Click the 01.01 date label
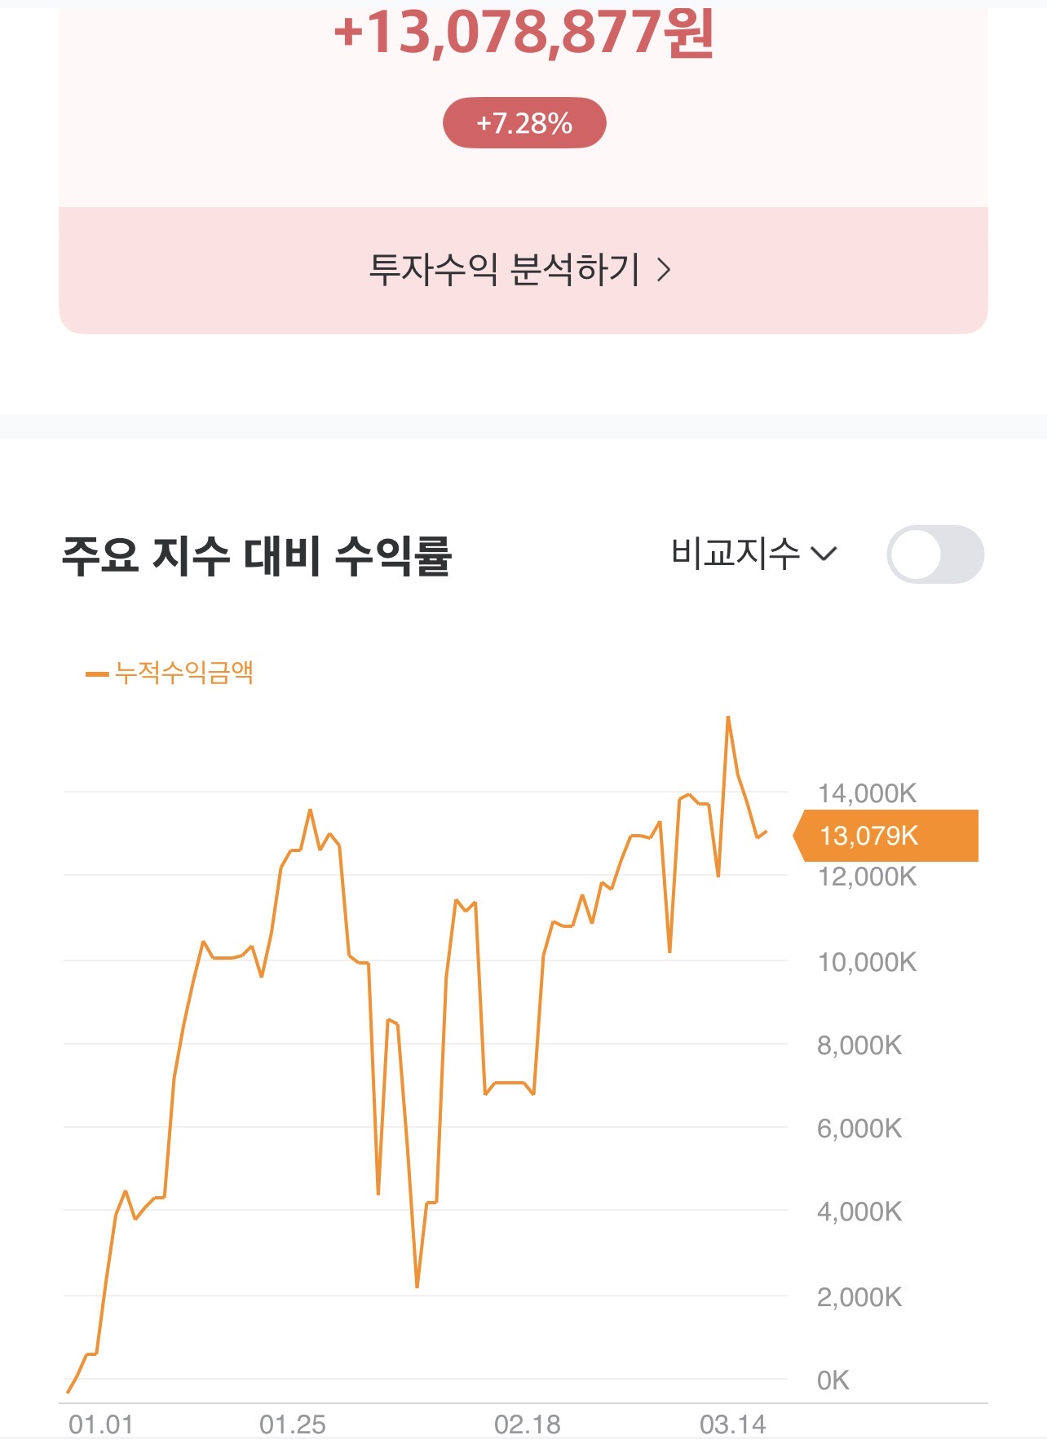 point(100,1424)
